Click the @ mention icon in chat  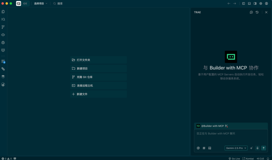click(x=198, y=148)
